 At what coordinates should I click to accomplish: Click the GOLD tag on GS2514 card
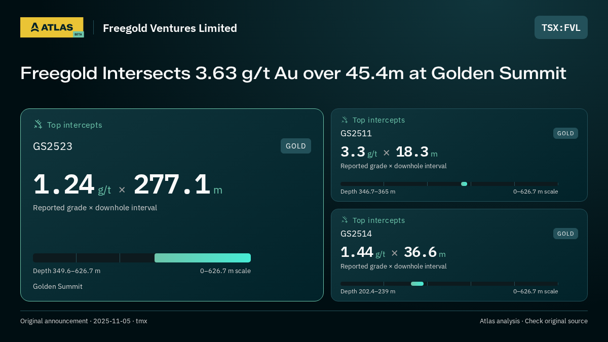(565, 234)
